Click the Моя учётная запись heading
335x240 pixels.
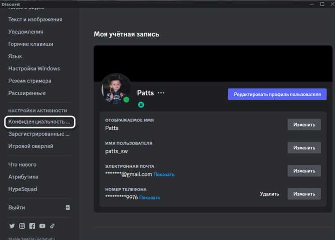(x=126, y=34)
